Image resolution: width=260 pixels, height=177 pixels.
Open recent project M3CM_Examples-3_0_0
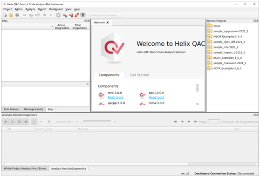click(x=228, y=36)
